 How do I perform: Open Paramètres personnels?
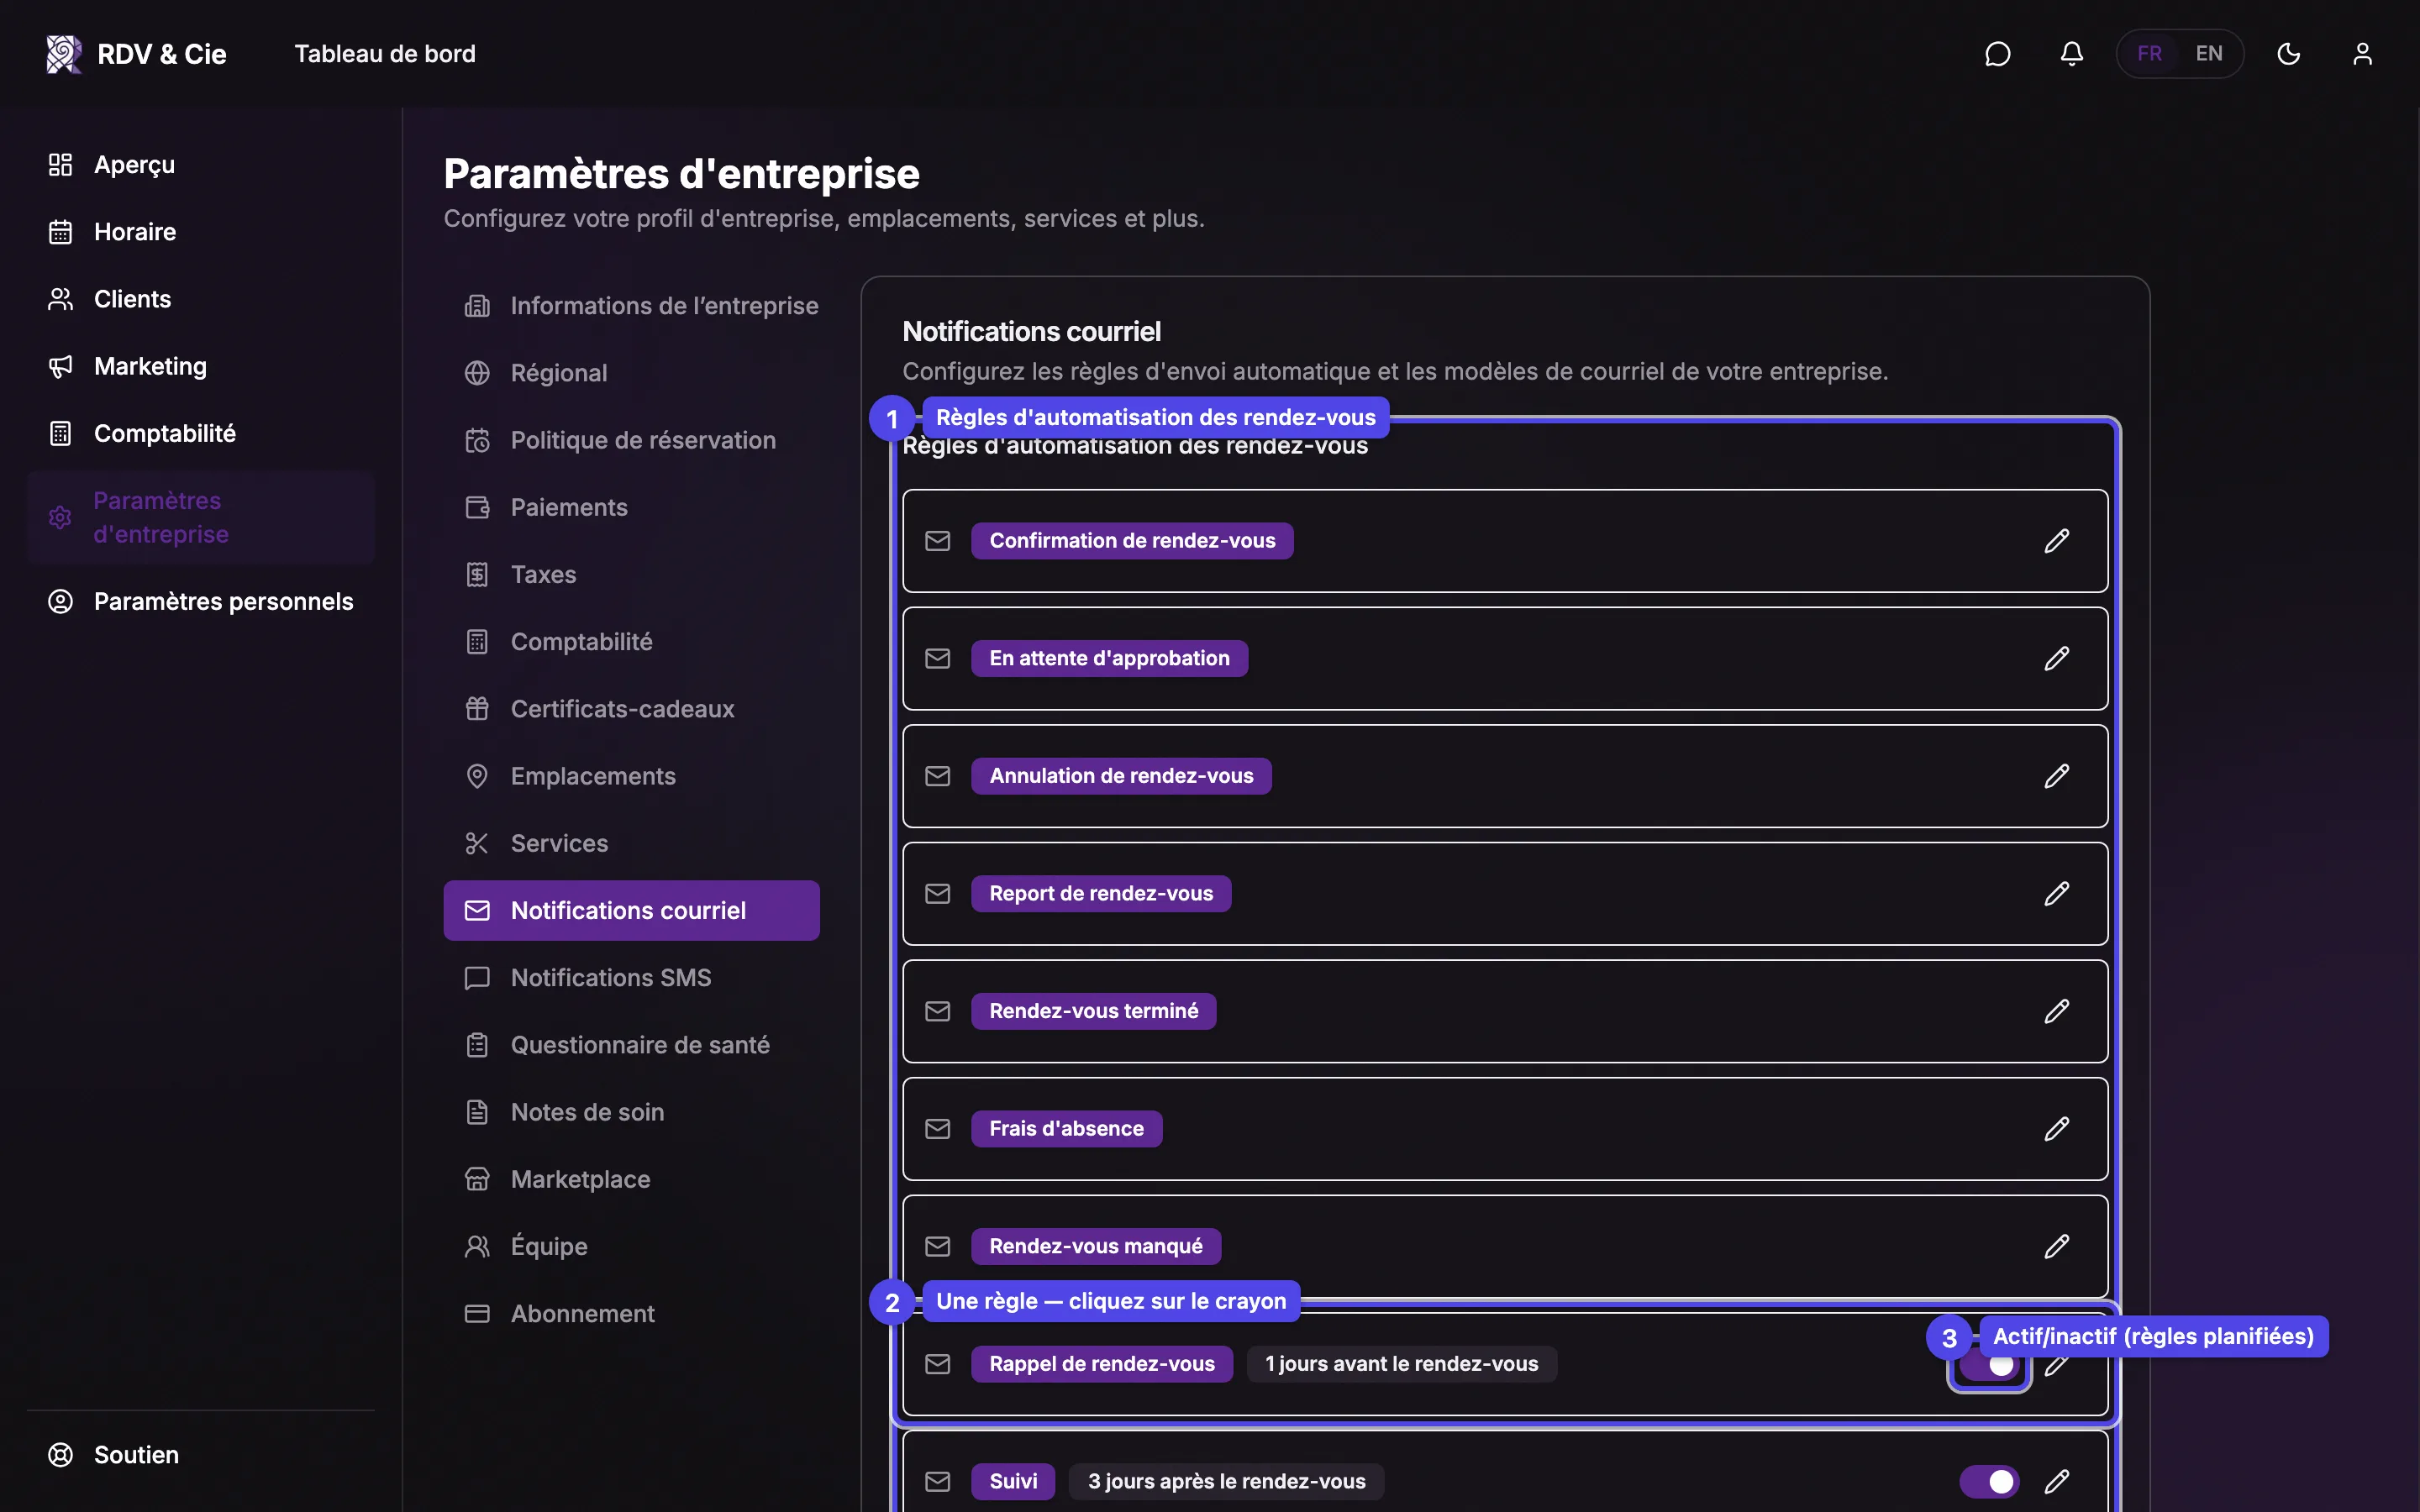point(200,601)
